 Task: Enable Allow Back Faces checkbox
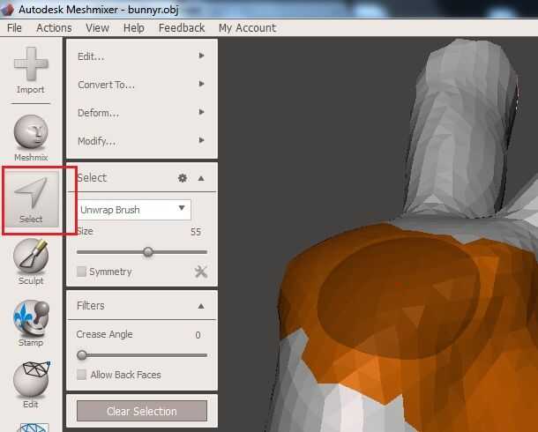(82, 375)
